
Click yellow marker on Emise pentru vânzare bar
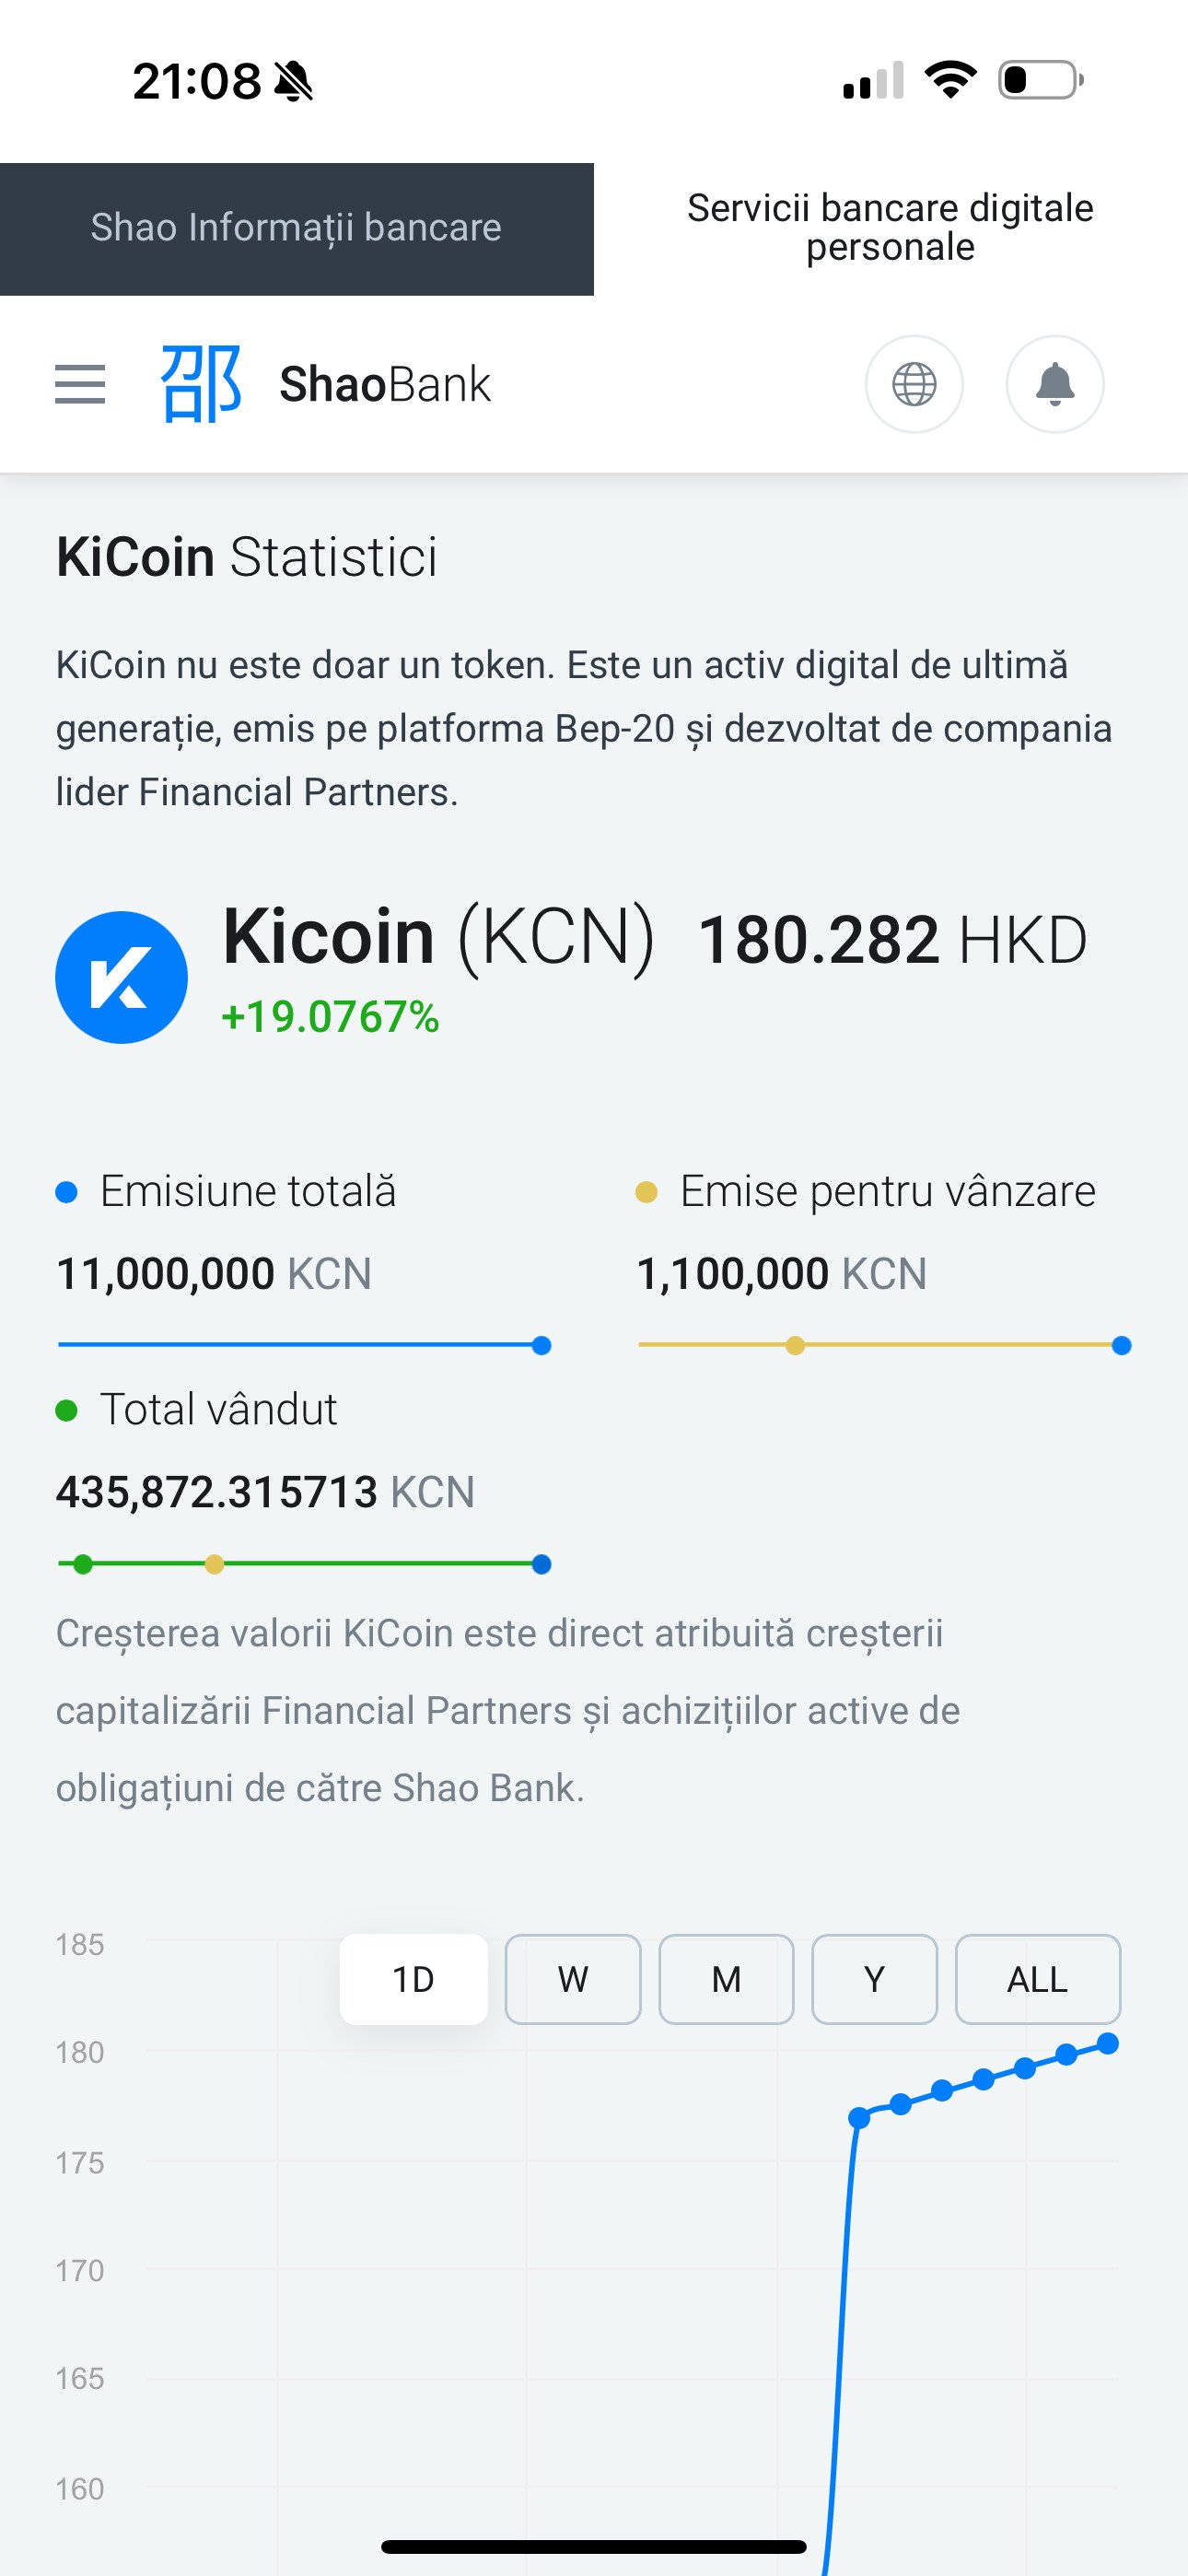point(795,1345)
